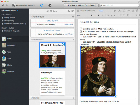This screenshot has height=105, width=140.
Task: Select the First steps note card
Action: click(52, 83)
